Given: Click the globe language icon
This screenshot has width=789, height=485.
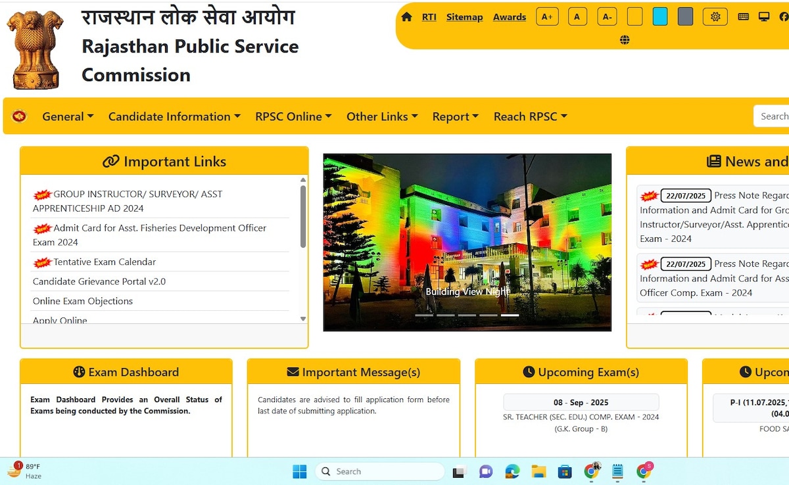Looking at the screenshot, I should point(625,40).
